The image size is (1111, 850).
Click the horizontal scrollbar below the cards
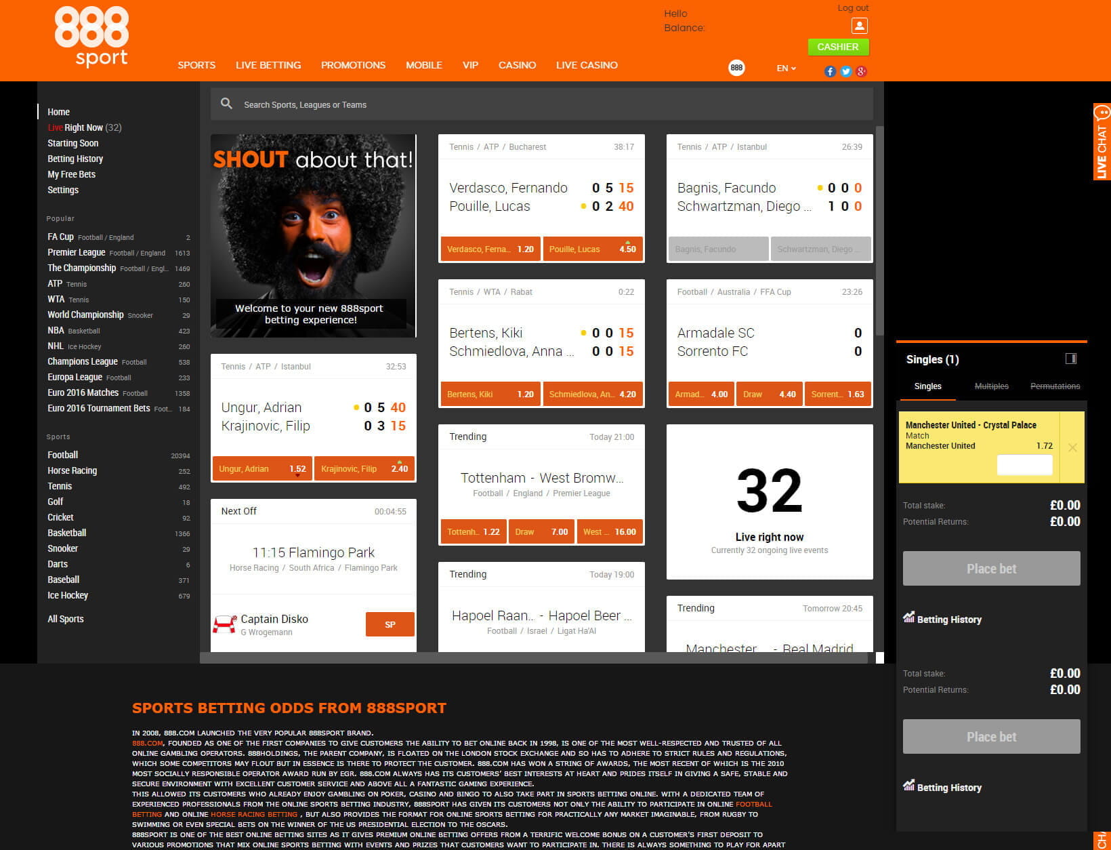coord(534,657)
